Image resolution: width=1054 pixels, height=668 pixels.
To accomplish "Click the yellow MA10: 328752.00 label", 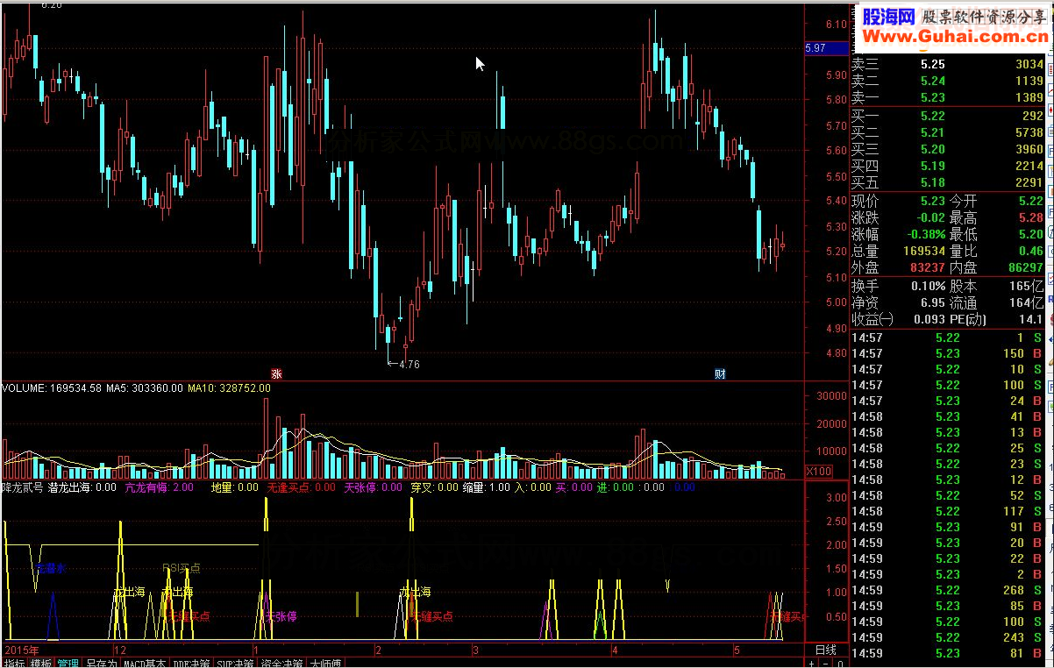I will [x=230, y=387].
